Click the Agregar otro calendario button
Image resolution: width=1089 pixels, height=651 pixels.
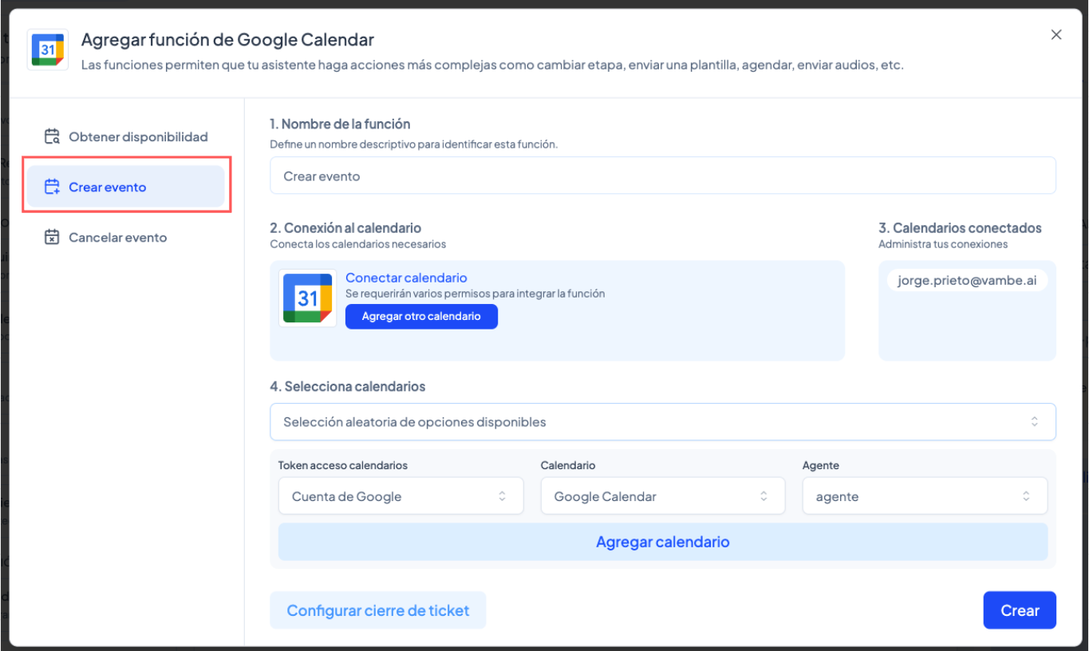coord(421,317)
